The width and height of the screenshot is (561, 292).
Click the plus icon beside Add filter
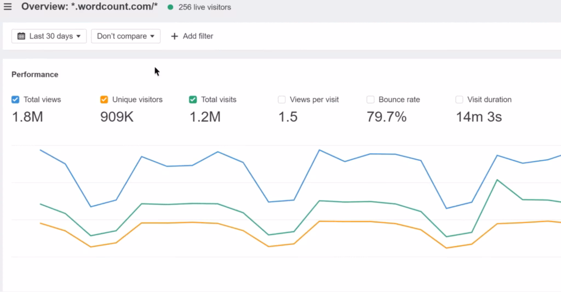(175, 36)
